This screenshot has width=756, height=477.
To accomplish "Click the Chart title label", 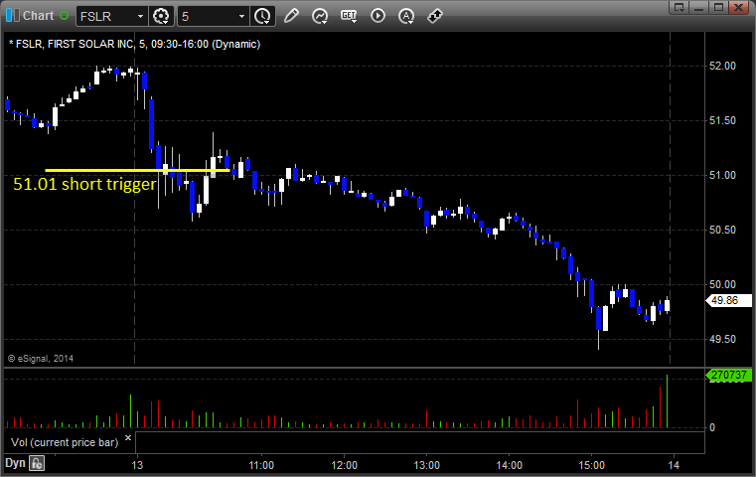I will (x=39, y=16).
